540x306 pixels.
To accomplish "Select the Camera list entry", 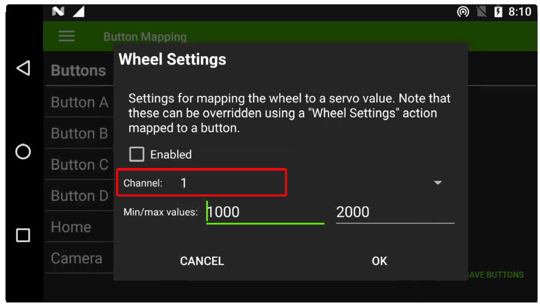I will [76, 258].
